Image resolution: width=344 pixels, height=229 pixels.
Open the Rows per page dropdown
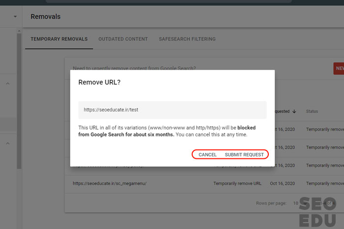click(298, 203)
